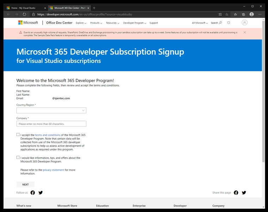Click the NEXT button
The image size is (268, 212).
(25, 185)
